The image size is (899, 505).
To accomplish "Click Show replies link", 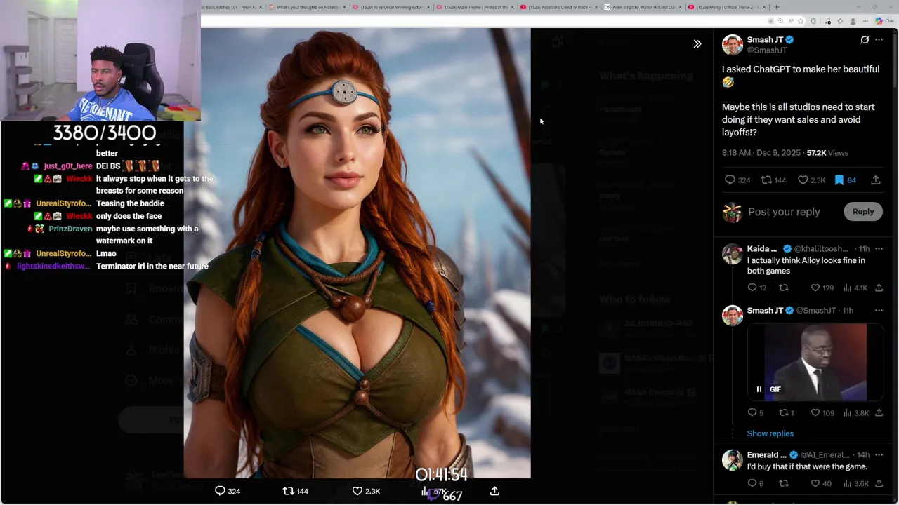I will pos(770,433).
